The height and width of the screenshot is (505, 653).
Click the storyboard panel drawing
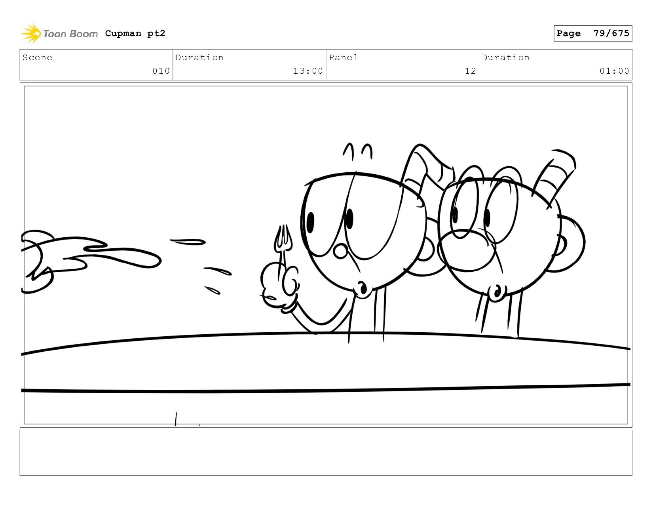coord(326,255)
